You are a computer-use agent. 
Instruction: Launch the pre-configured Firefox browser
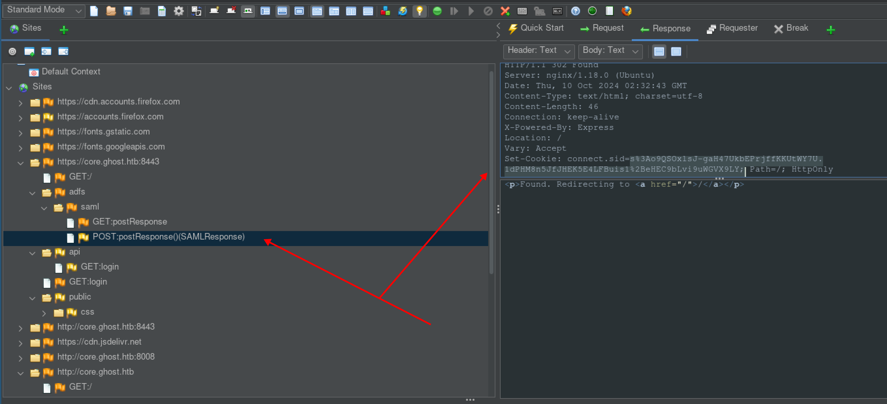click(626, 11)
